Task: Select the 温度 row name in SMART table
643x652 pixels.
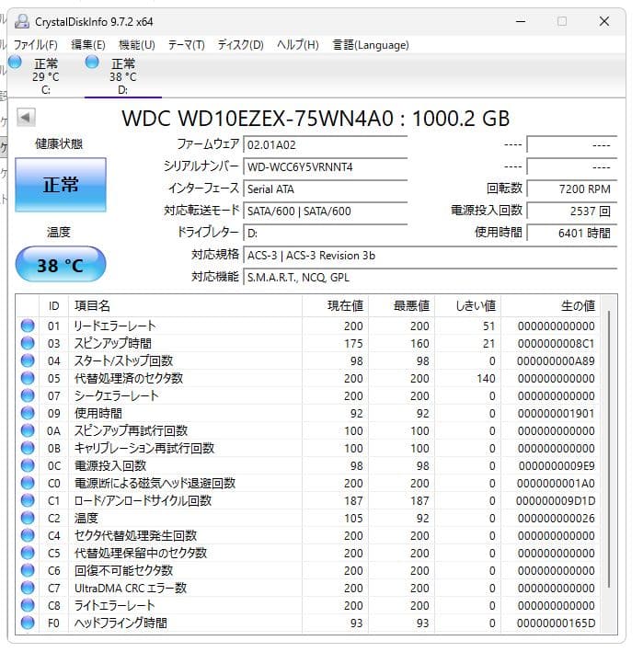Action: [86, 518]
